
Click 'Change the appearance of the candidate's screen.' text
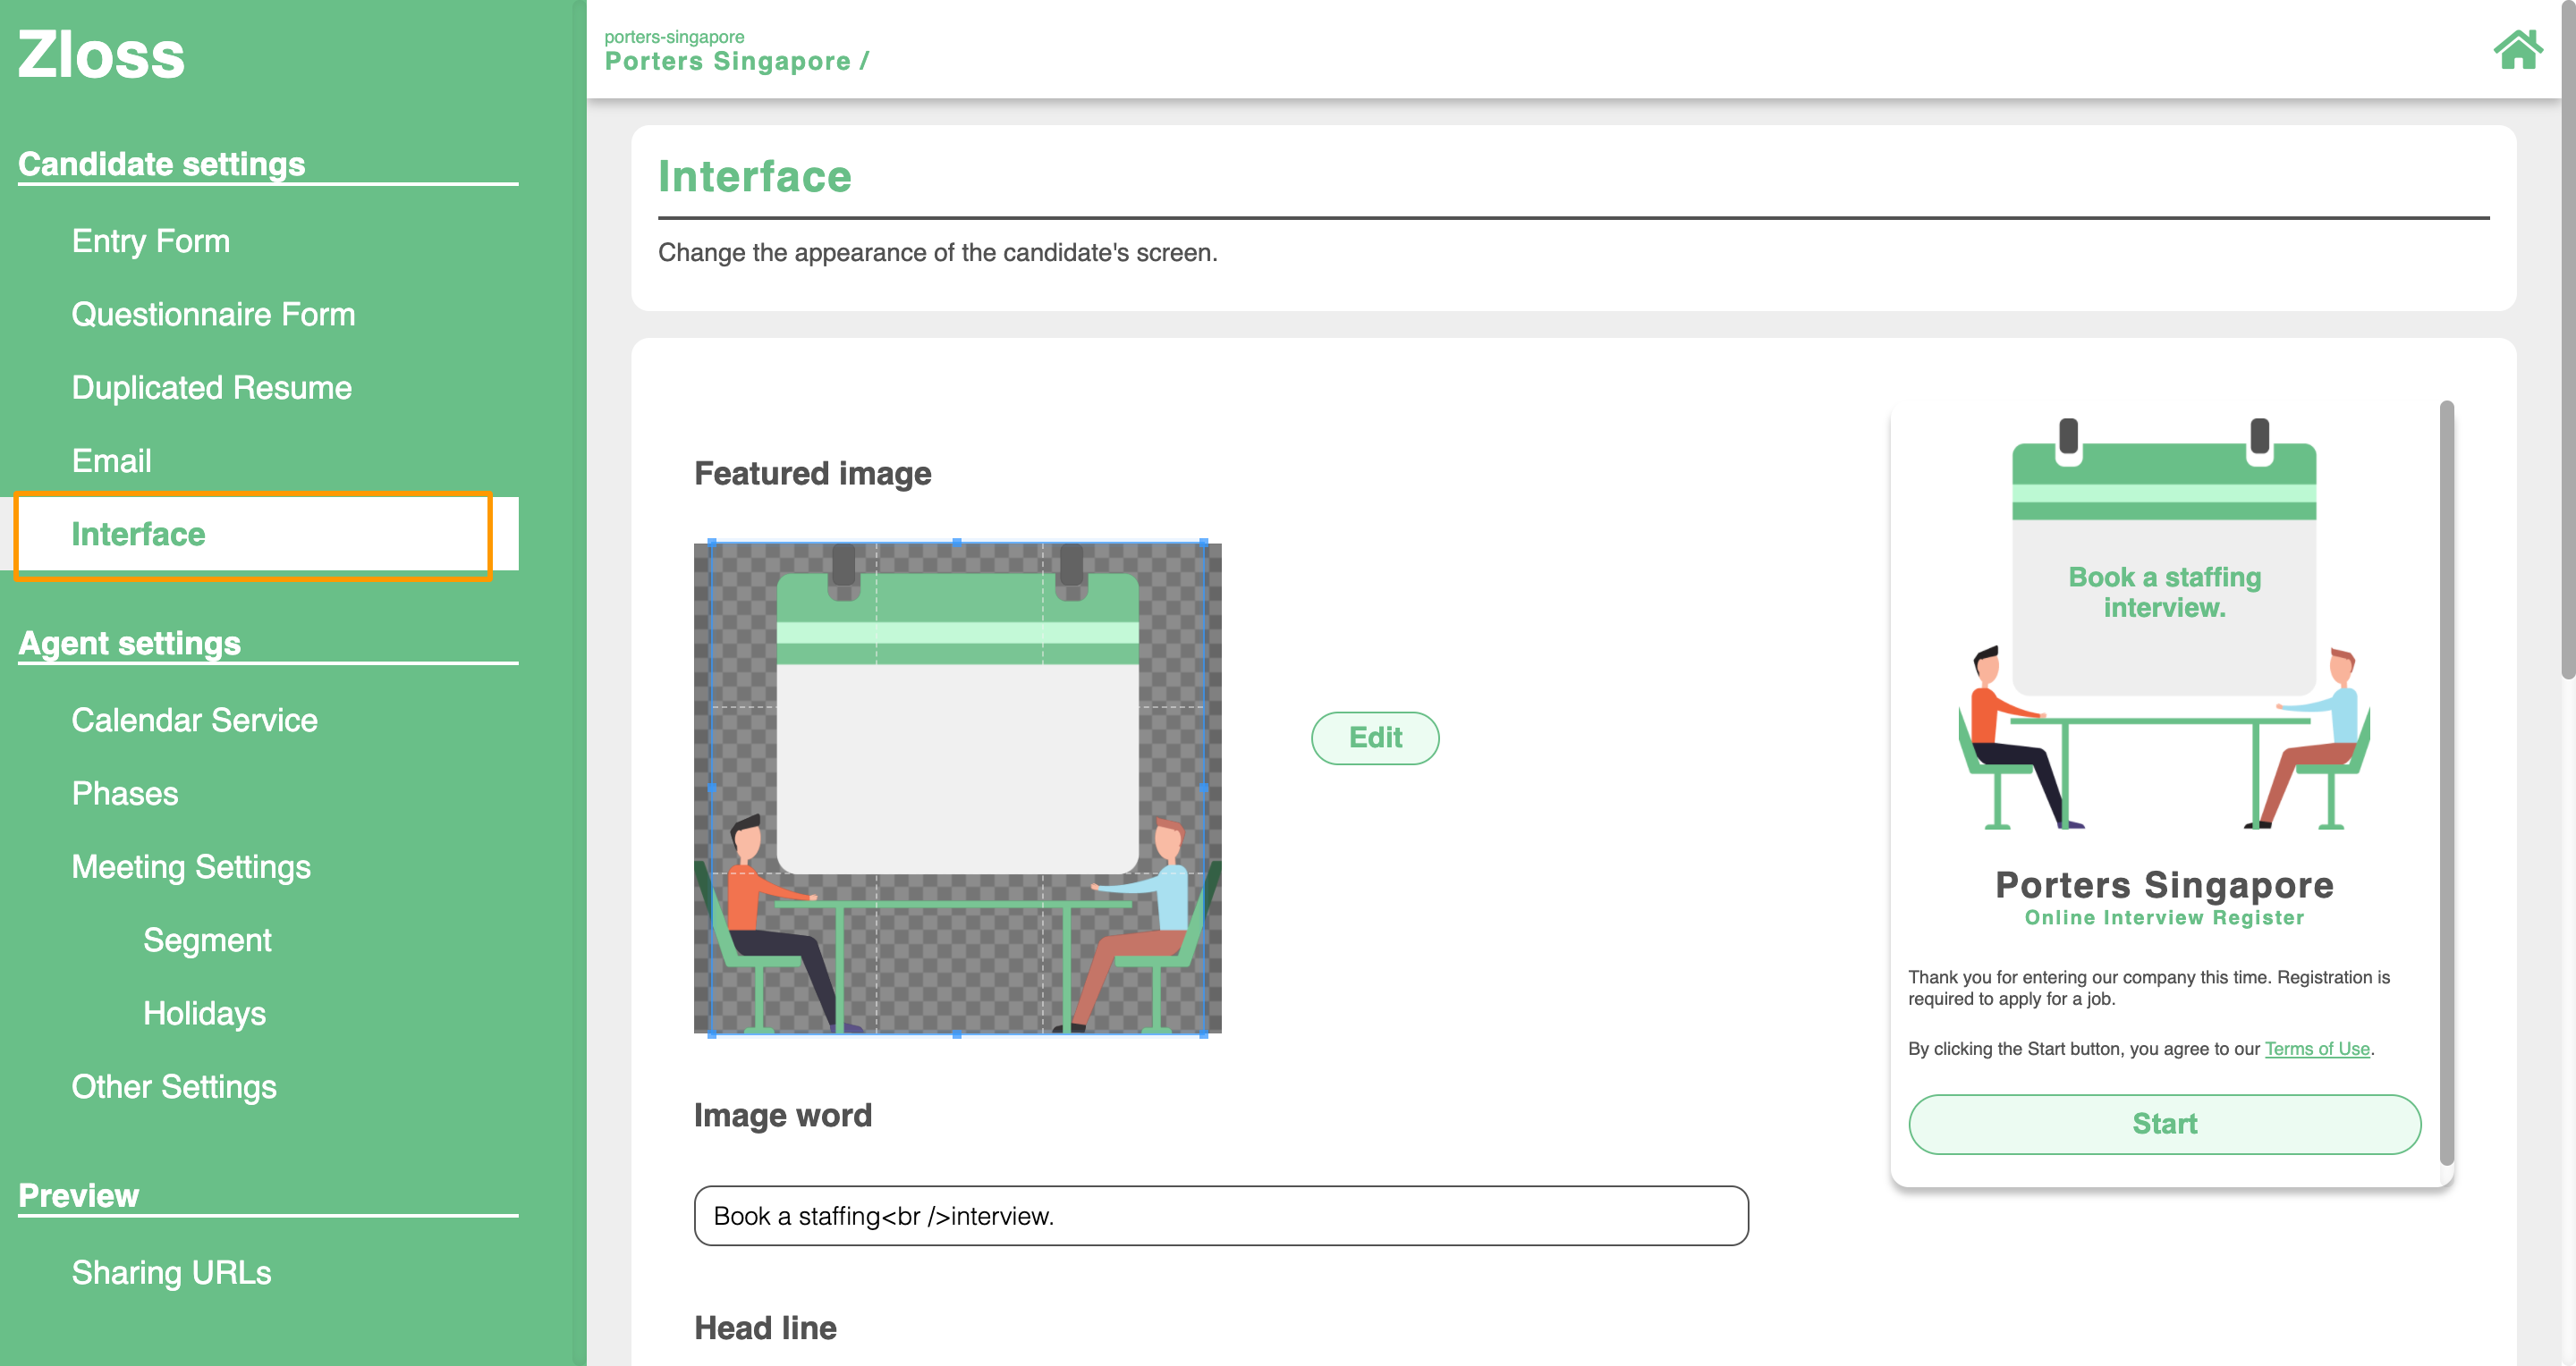[937, 253]
